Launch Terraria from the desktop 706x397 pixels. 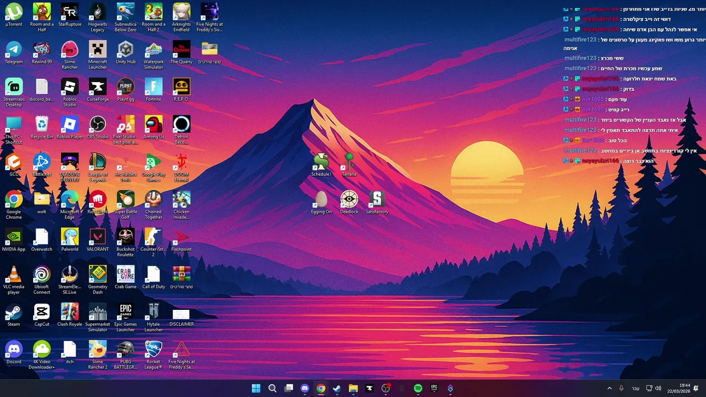(349, 165)
